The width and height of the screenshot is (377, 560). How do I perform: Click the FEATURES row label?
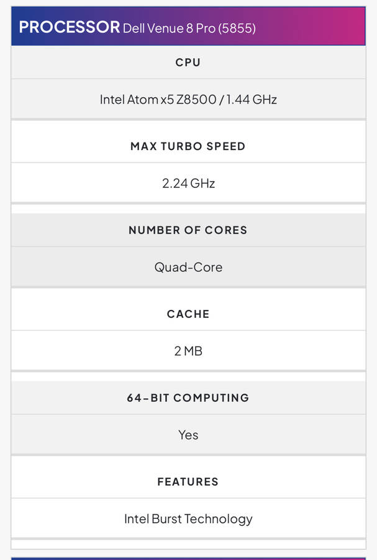tap(188, 482)
